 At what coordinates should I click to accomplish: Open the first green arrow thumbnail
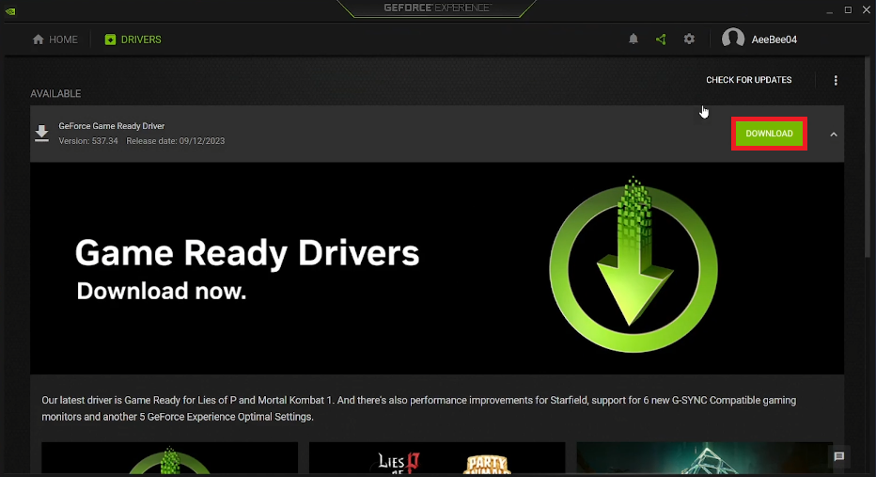169,458
